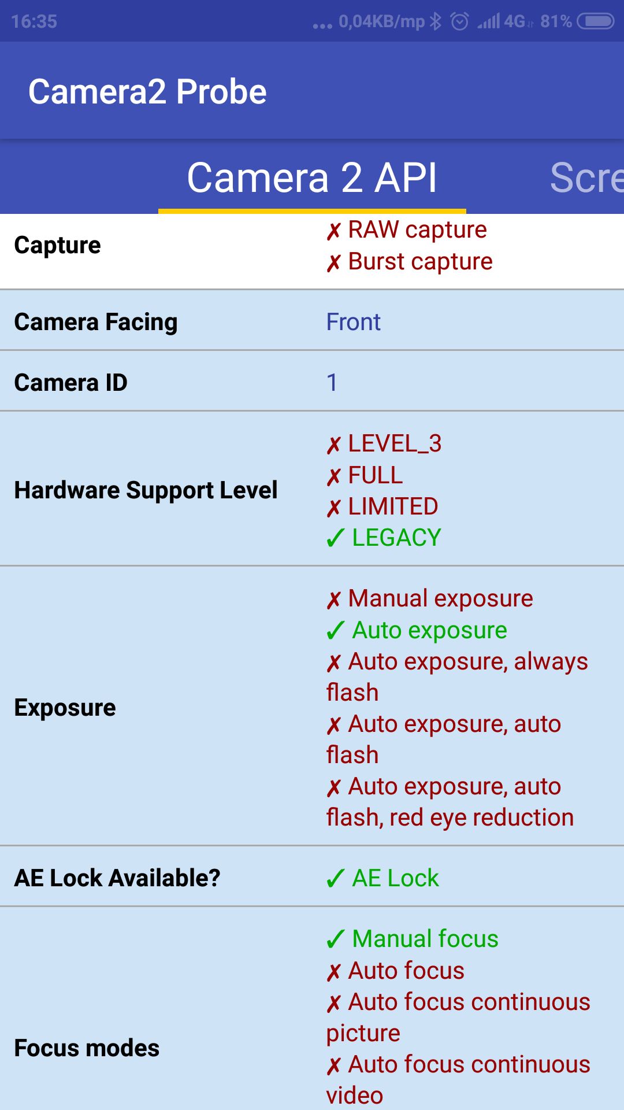Screen dimensions: 624x1110
Task: Tap the Burst capture entry
Action: coord(420,262)
